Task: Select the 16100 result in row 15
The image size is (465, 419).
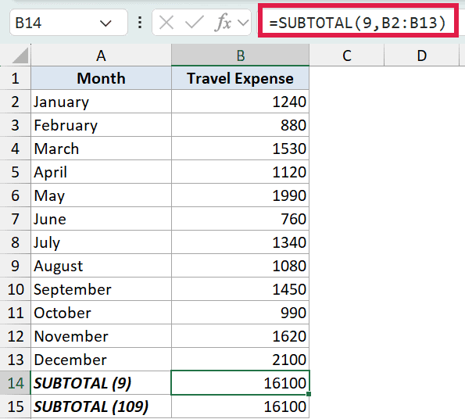Action: [x=241, y=406]
